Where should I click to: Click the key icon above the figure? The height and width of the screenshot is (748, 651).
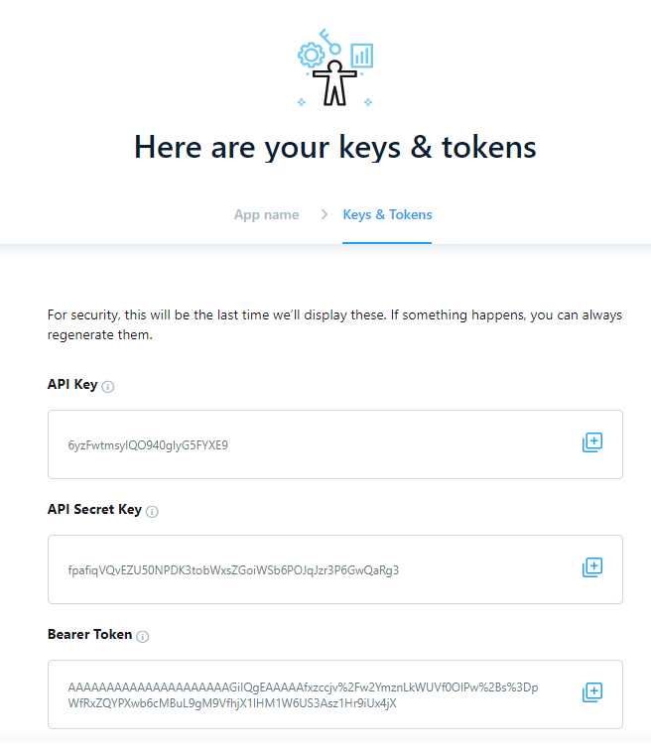pos(329,42)
